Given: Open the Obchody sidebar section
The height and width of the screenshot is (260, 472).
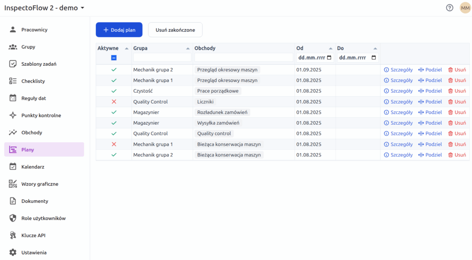Looking at the screenshot, I should (x=31, y=133).
